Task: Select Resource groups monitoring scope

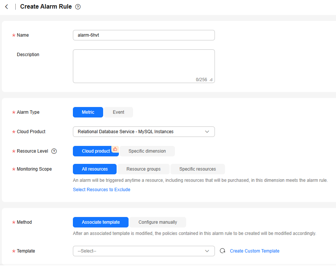Action: (144, 169)
